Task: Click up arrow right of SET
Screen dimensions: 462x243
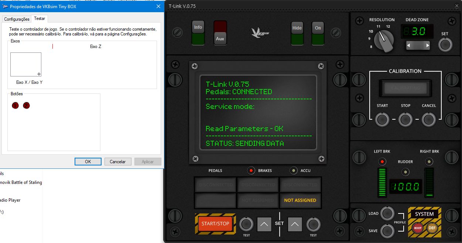Action: click(x=295, y=224)
